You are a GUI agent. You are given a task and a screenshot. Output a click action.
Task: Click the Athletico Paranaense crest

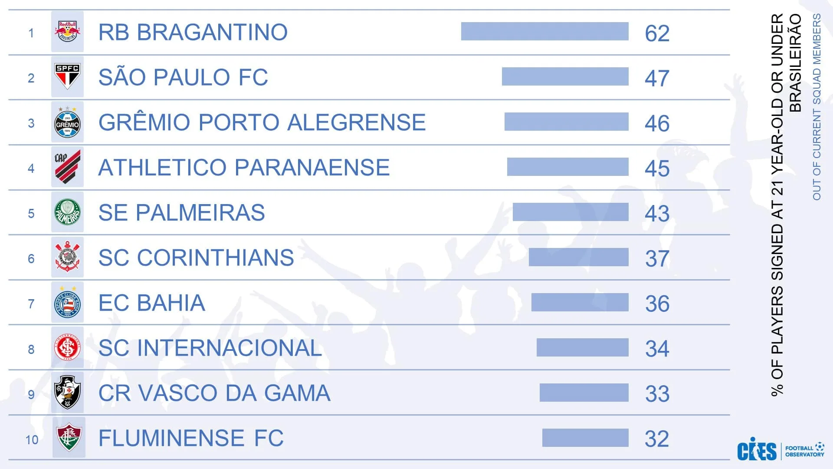[x=67, y=167]
